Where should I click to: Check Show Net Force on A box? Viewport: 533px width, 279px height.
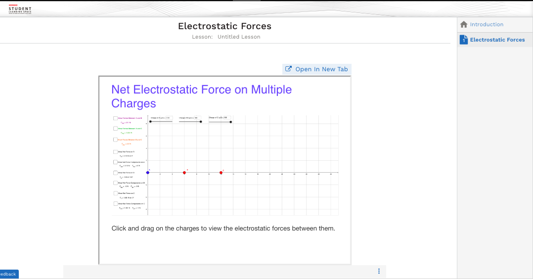[115, 151]
